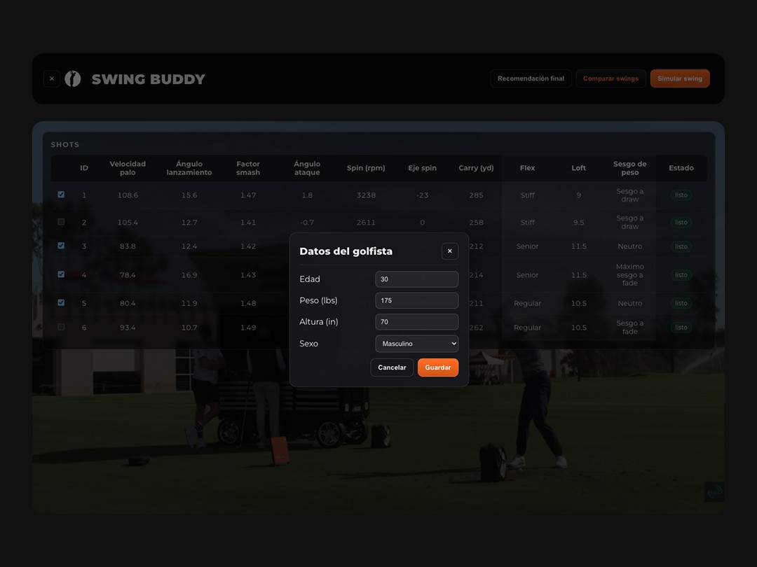The image size is (757, 567).
Task: Click the X icon beside Swing Buddy logo
Action: (52, 78)
